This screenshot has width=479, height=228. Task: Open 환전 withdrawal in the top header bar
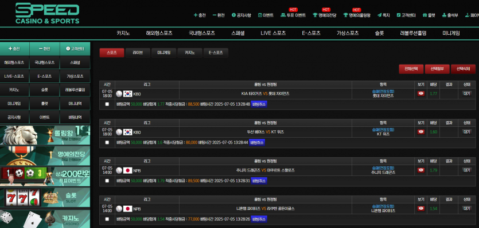(219, 15)
